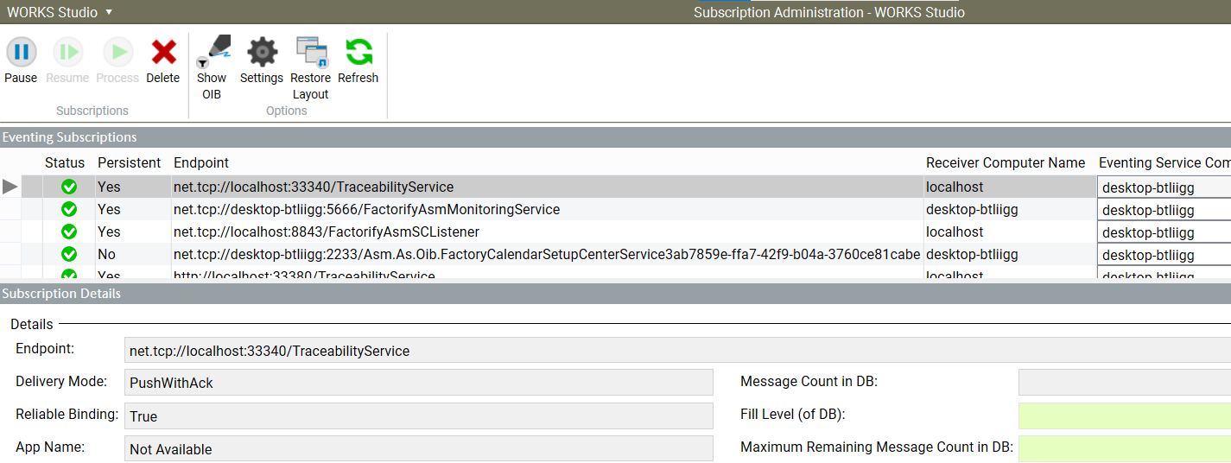Select the FactoryCalendarSetupCenterService endpoint row
Viewport: 1231px width, 463px height.
coord(547,254)
